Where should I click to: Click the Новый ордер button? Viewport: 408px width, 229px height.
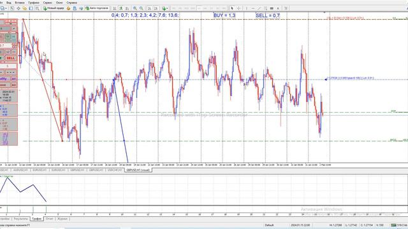click(54, 8)
